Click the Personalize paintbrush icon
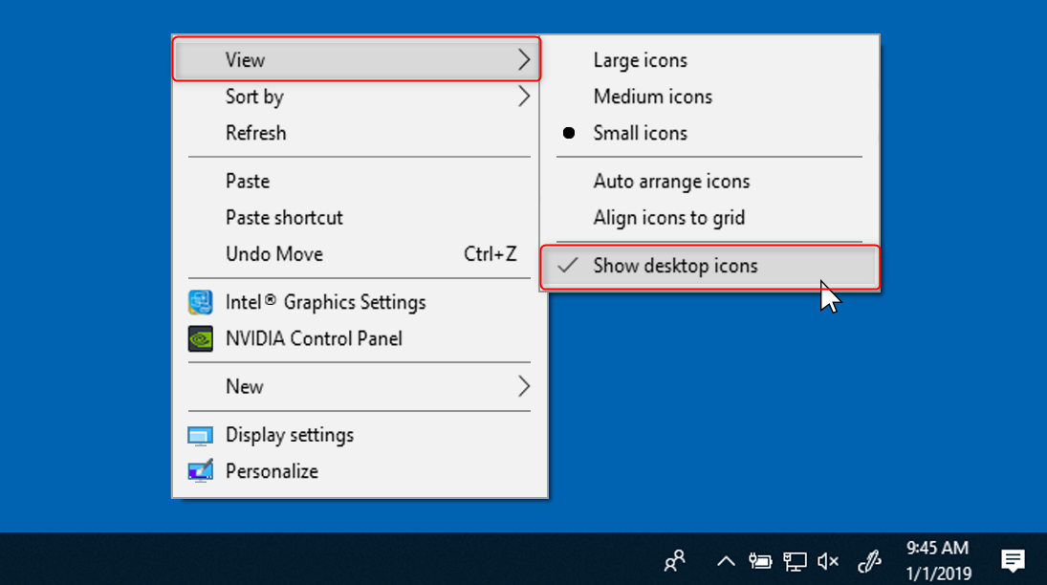The image size is (1047, 585). (x=201, y=471)
